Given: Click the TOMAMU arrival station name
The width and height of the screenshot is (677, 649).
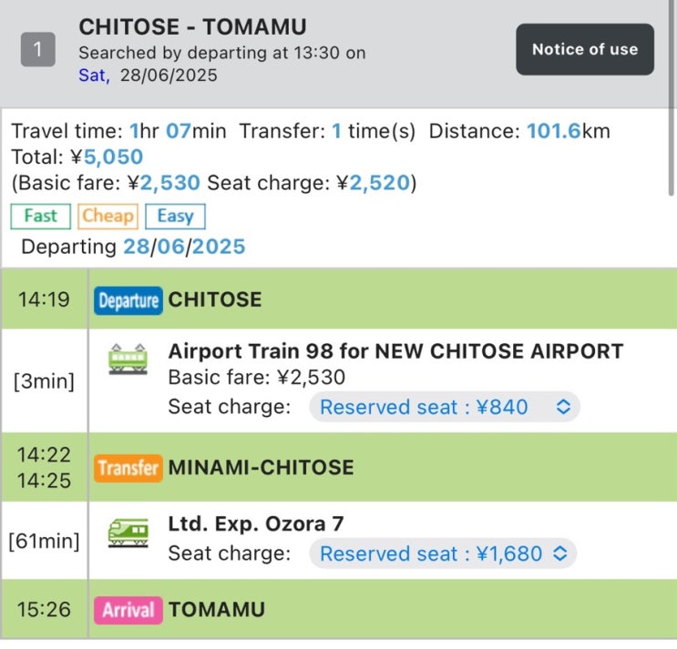Looking at the screenshot, I should pos(217,609).
